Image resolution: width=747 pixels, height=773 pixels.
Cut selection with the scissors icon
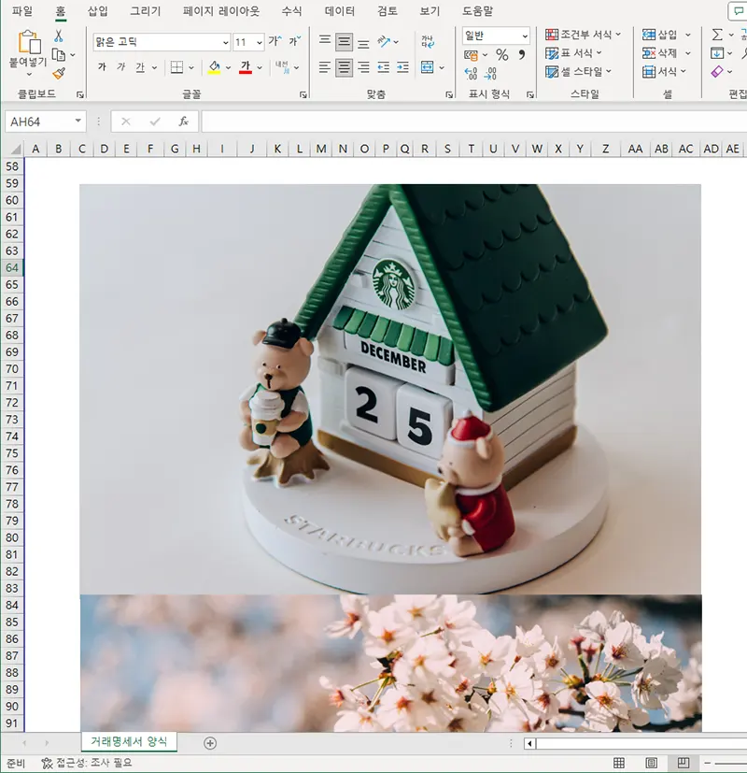[x=59, y=36]
